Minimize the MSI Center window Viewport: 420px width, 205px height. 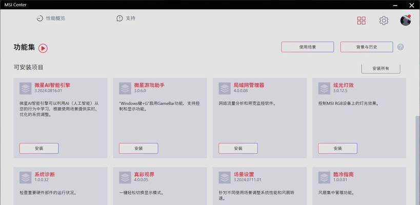[x=395, y=5]
